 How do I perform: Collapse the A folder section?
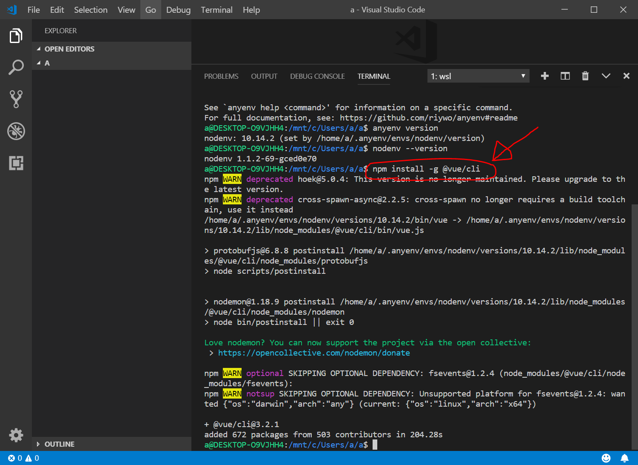point(111,63)
